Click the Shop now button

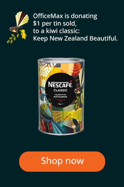coord(62,161)
